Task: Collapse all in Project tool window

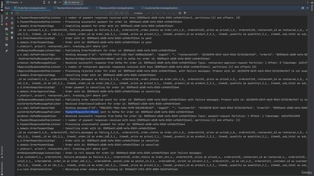Action: pos(49,2)
